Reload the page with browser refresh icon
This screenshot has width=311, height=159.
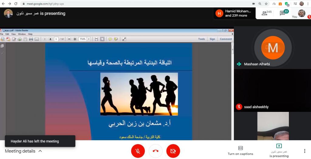[x=16, y=4]
